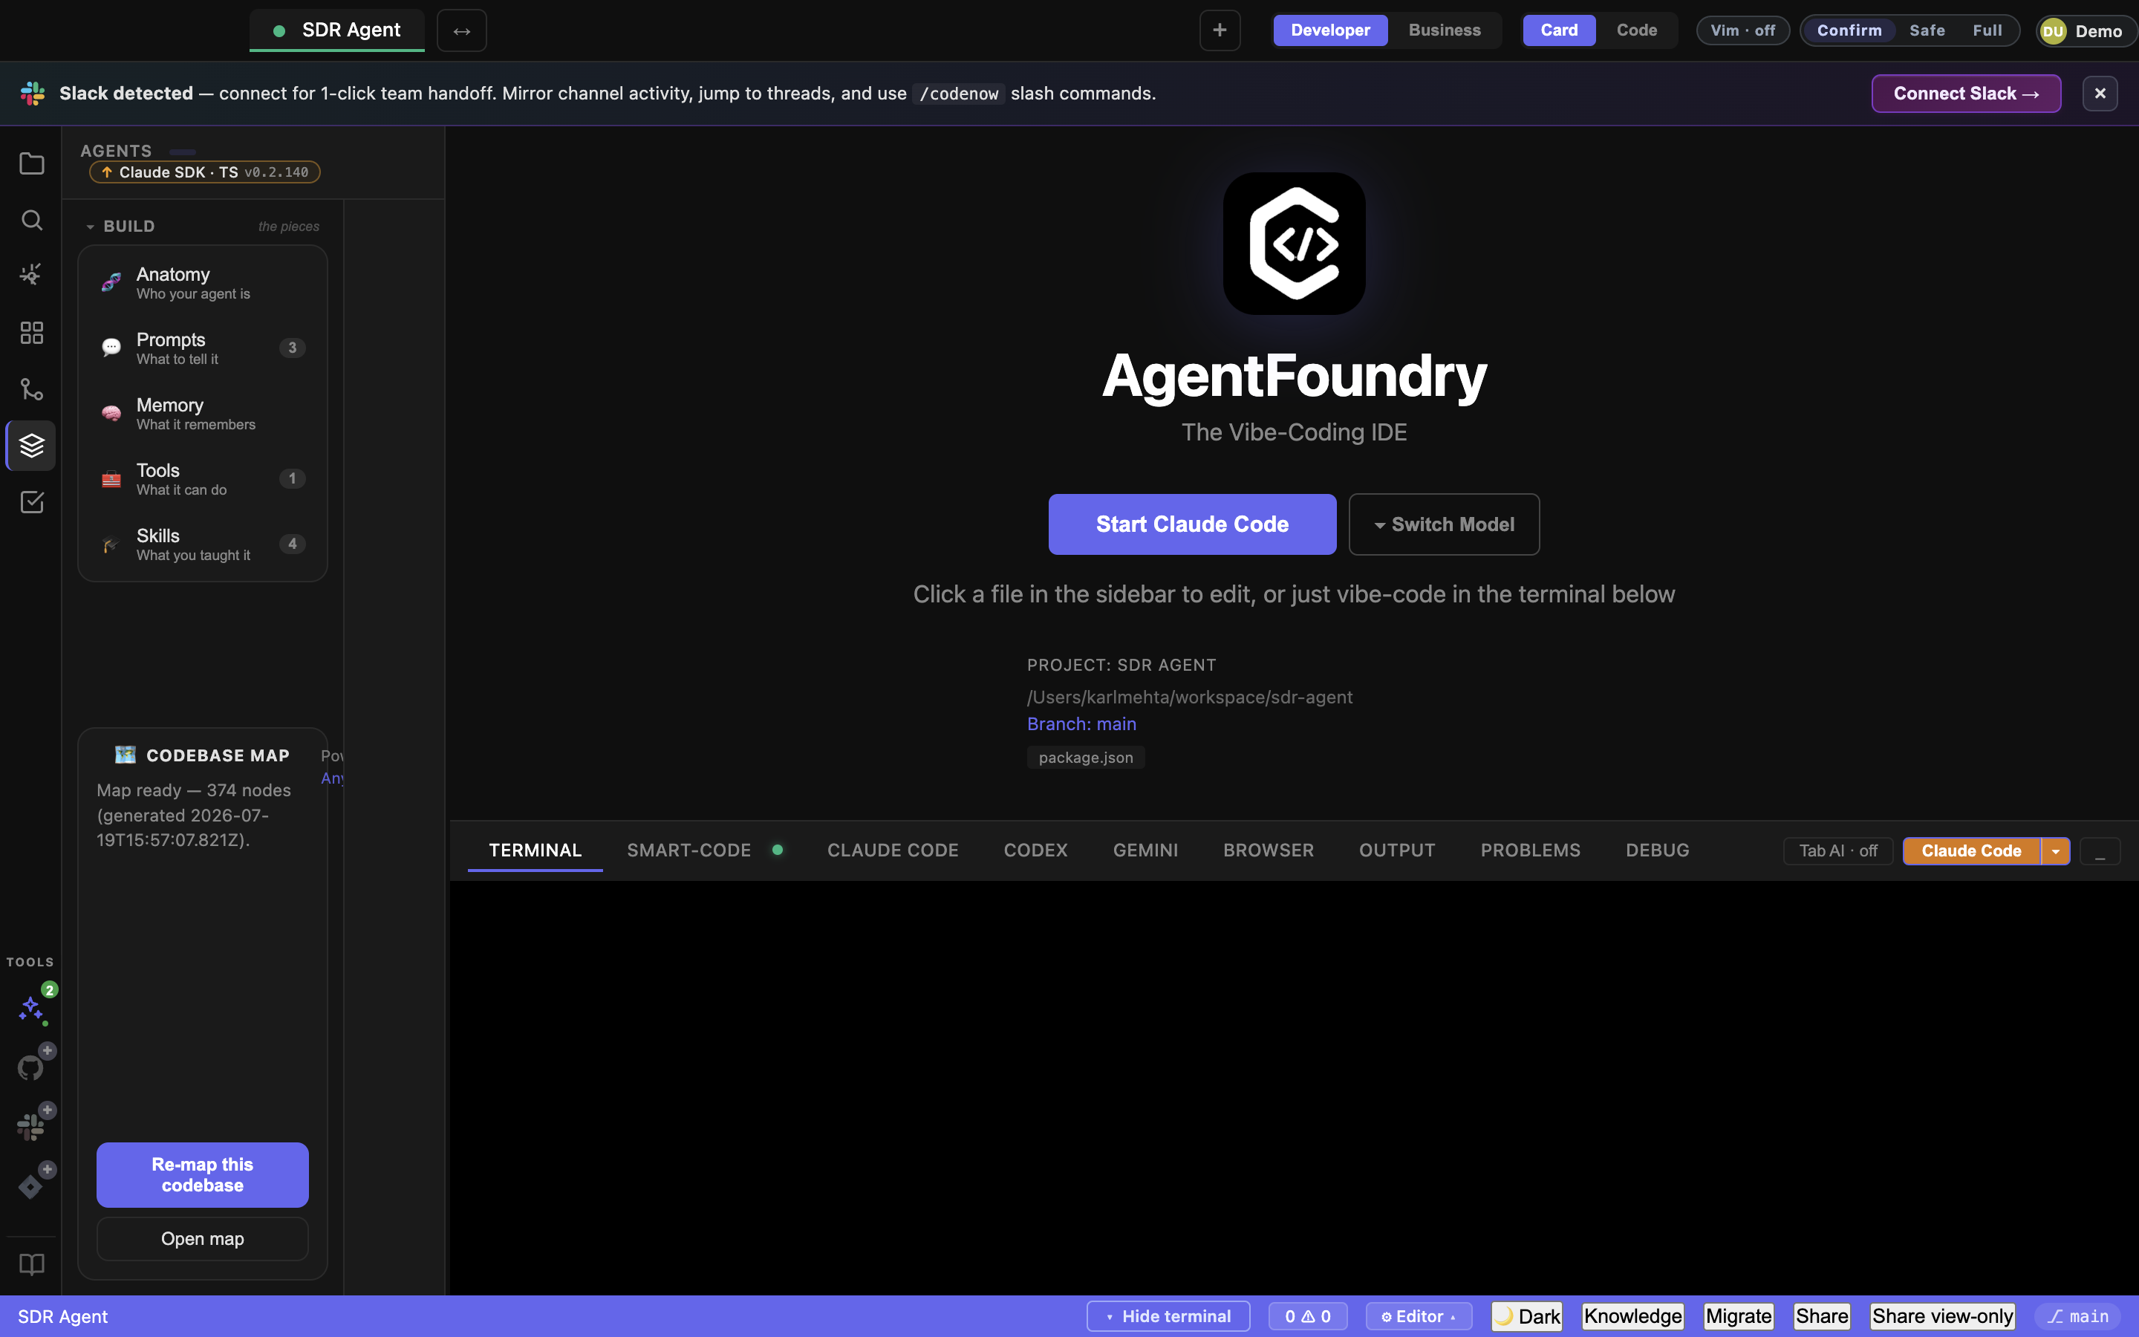
Task: Click the package.json file chip
Action: click(1087, 758)
